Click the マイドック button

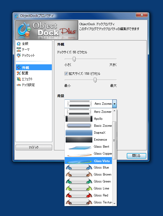(34, 147)
